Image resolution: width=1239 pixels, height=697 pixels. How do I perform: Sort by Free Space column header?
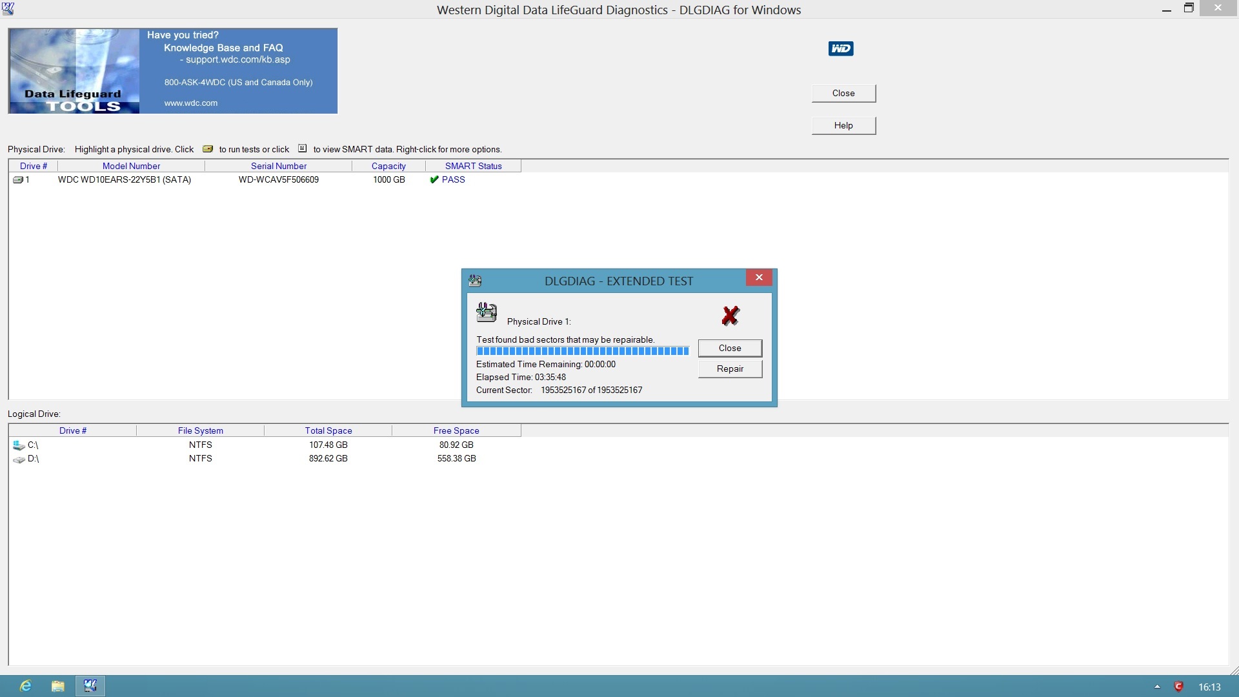[x=456, y=431]
